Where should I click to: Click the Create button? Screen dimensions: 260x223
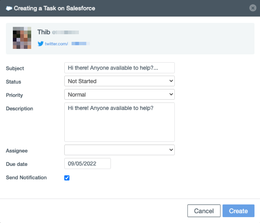click(239, 211)
